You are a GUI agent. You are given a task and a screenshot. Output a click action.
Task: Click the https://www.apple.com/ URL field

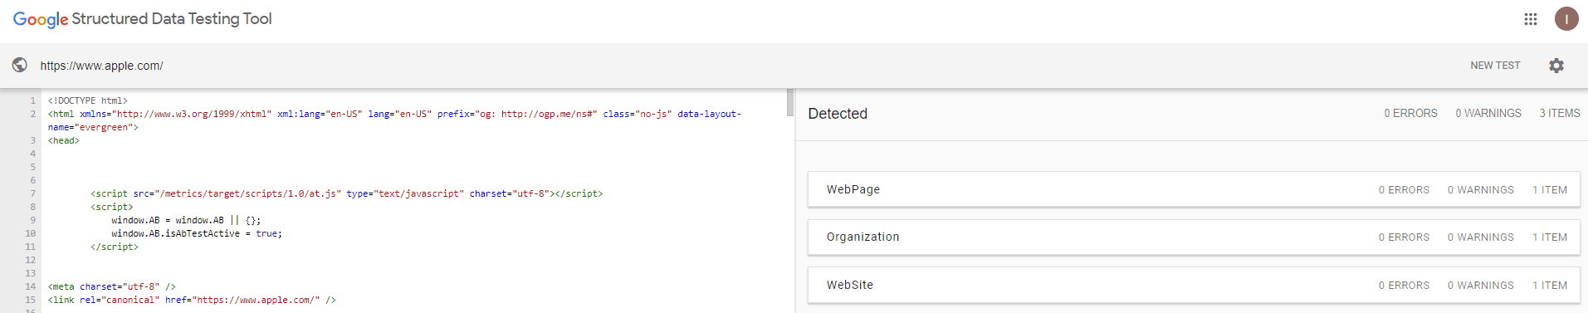tap(101, 66)
